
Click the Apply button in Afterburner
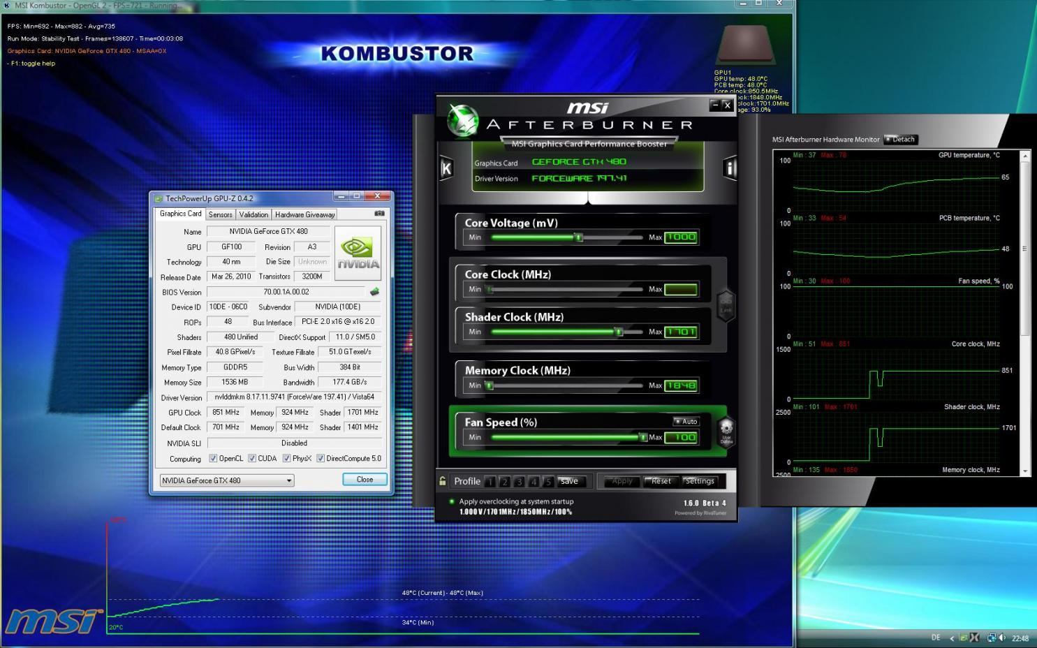click(622, 481)
